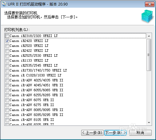
Task: Select the text 'Canon iR2520 UFRII LT'
Action: click(29, 46)
